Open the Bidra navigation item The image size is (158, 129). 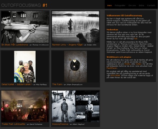pos(141,5)
